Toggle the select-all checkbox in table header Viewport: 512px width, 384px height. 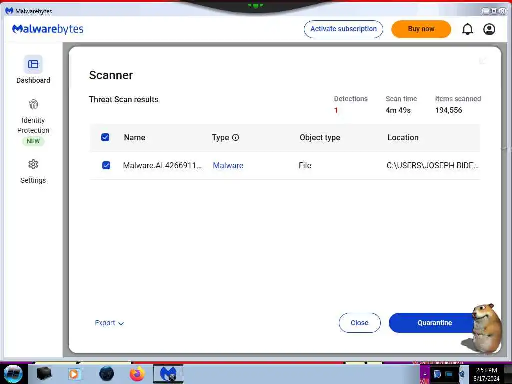click(x=105, y=137)
